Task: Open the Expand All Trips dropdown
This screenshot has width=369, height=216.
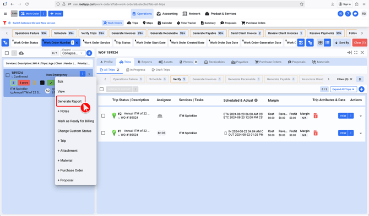Action: 343,89
